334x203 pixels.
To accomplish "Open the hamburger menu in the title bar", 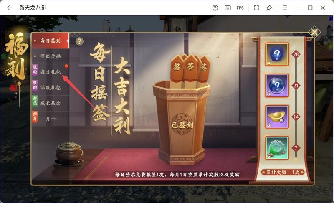I will [285, 8].
